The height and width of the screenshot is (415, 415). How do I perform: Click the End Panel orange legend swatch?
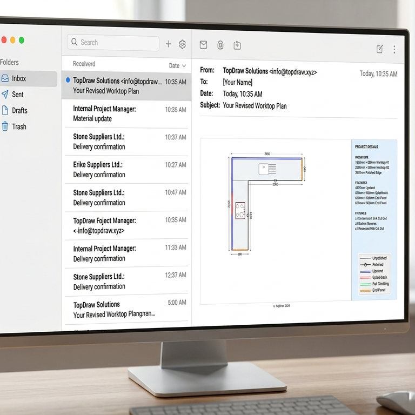pos(365,290)
